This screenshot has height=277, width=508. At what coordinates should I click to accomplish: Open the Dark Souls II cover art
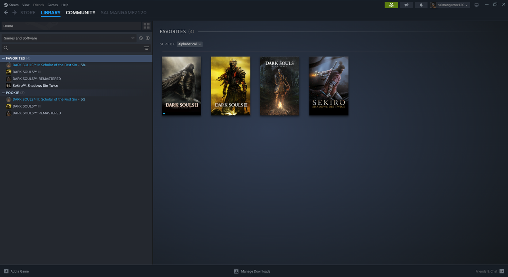pyautogui.click(x=181, y=86)
